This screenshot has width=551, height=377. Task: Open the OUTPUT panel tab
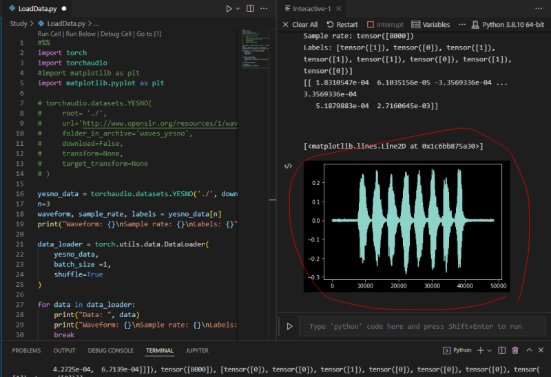click(64, 350)
